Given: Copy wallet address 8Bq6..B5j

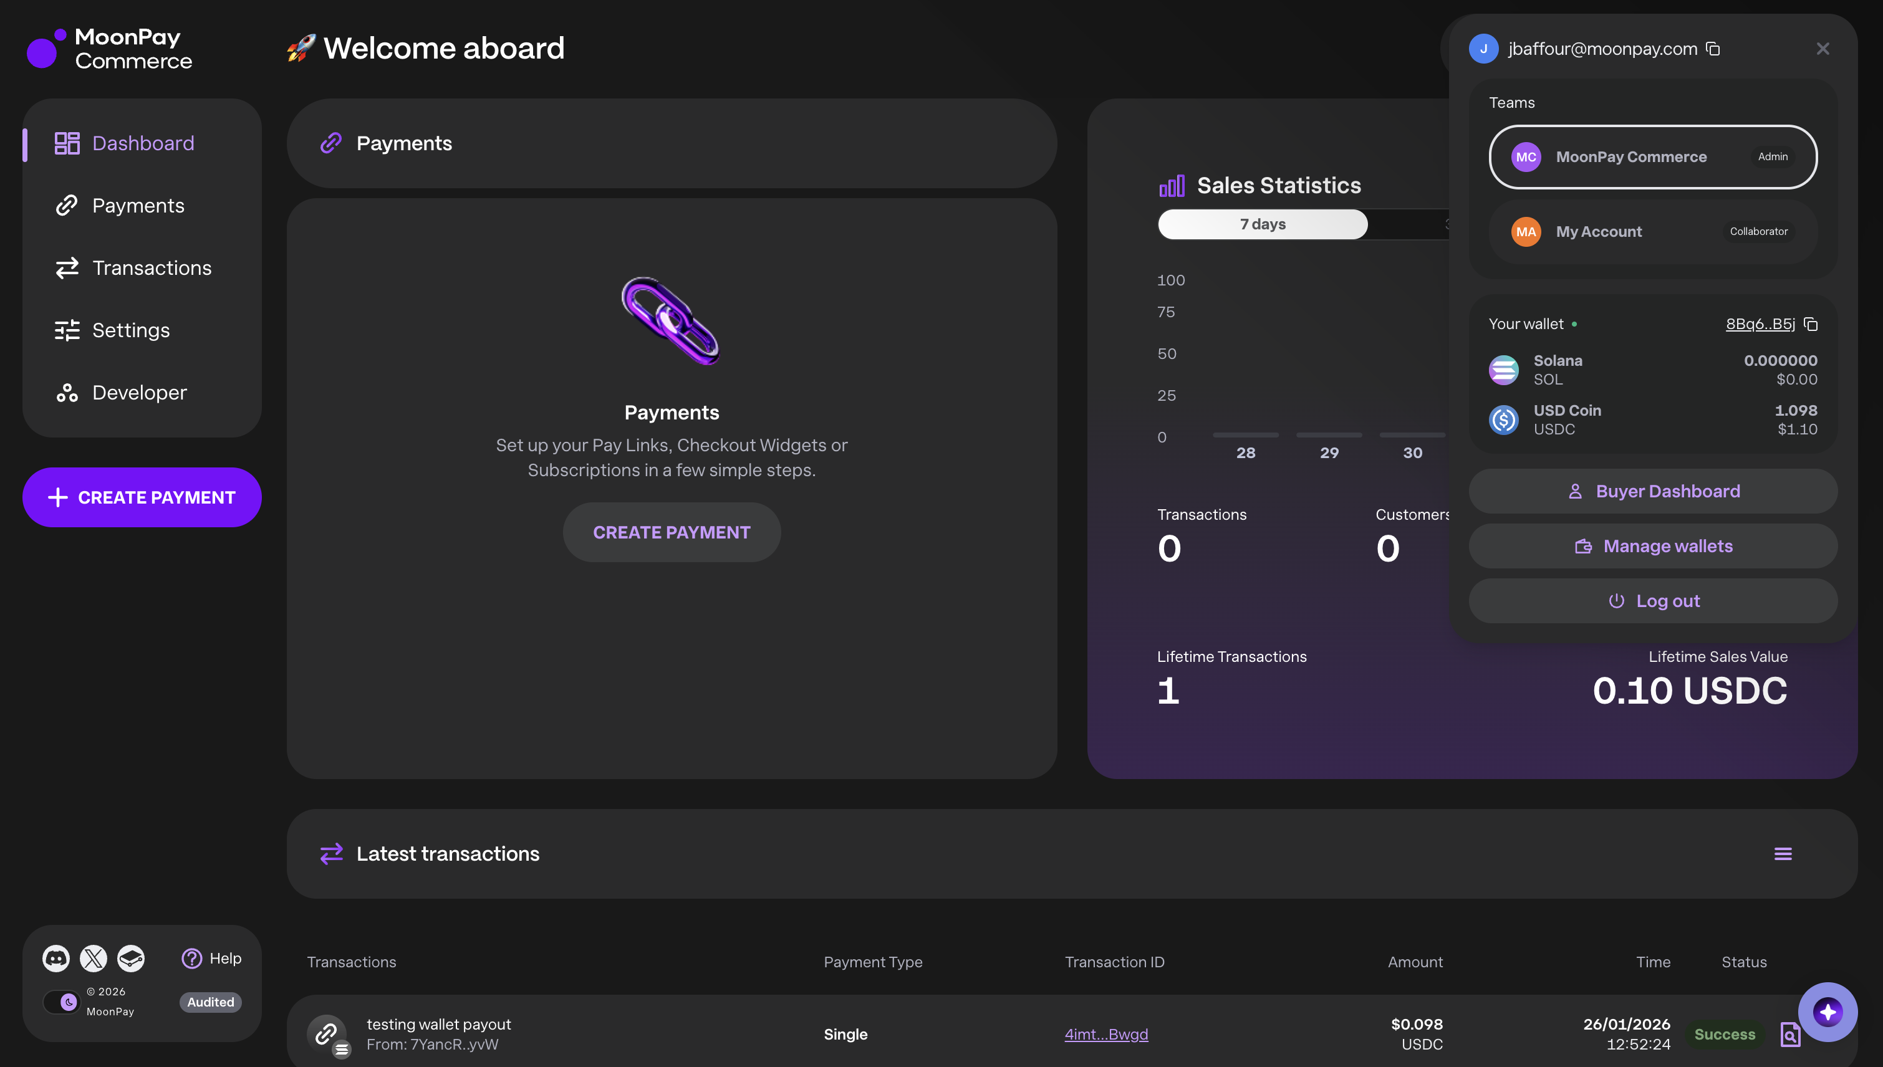Looking at the screenshot, I should [1811, 324].
